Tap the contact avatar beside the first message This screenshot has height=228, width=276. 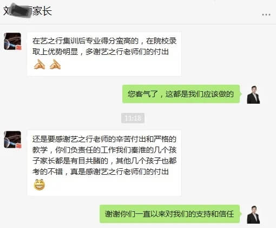pos(12,41)
